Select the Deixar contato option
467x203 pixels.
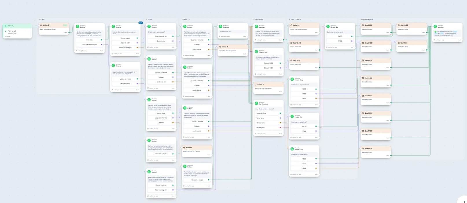click(x=161, y=185)
